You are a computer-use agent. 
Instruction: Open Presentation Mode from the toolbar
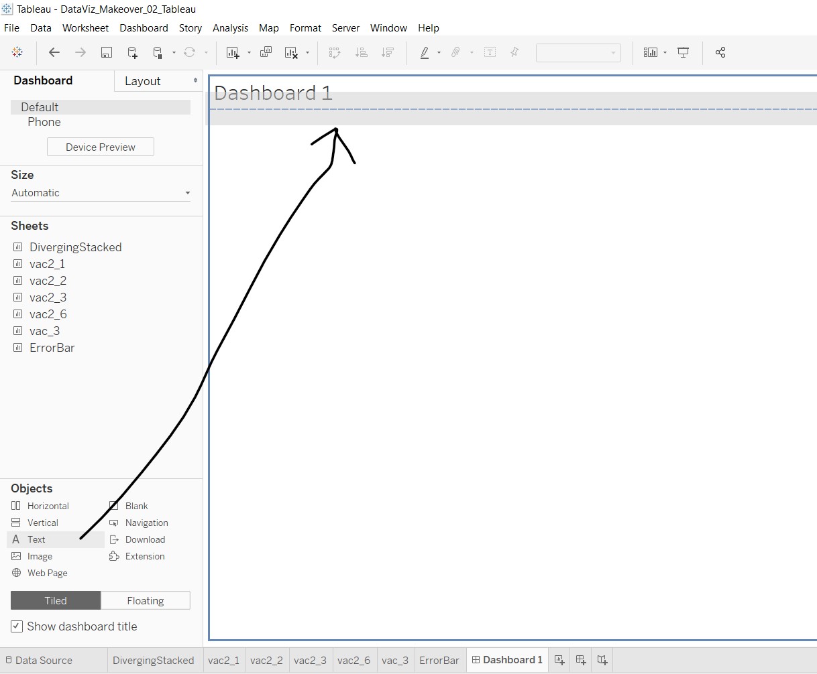pos(684,52)
